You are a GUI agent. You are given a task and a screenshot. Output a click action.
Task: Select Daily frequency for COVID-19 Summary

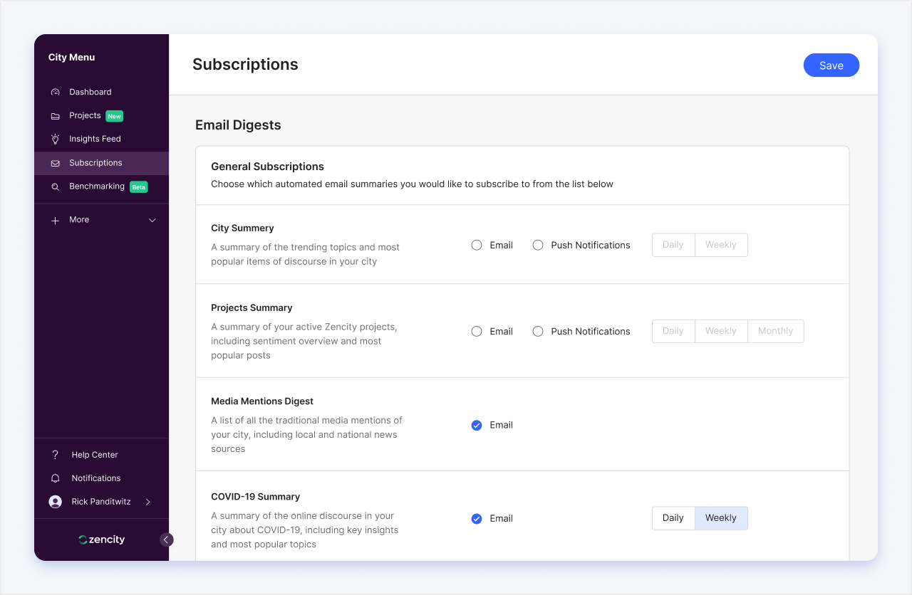click(673, 518)
